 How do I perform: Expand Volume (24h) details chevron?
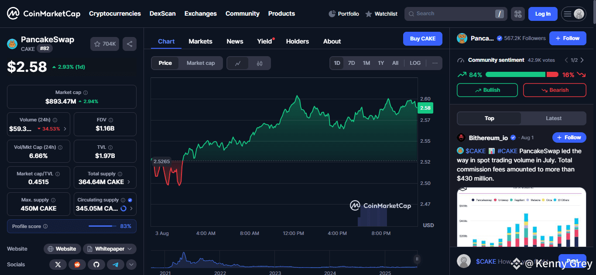click(65, 129)
